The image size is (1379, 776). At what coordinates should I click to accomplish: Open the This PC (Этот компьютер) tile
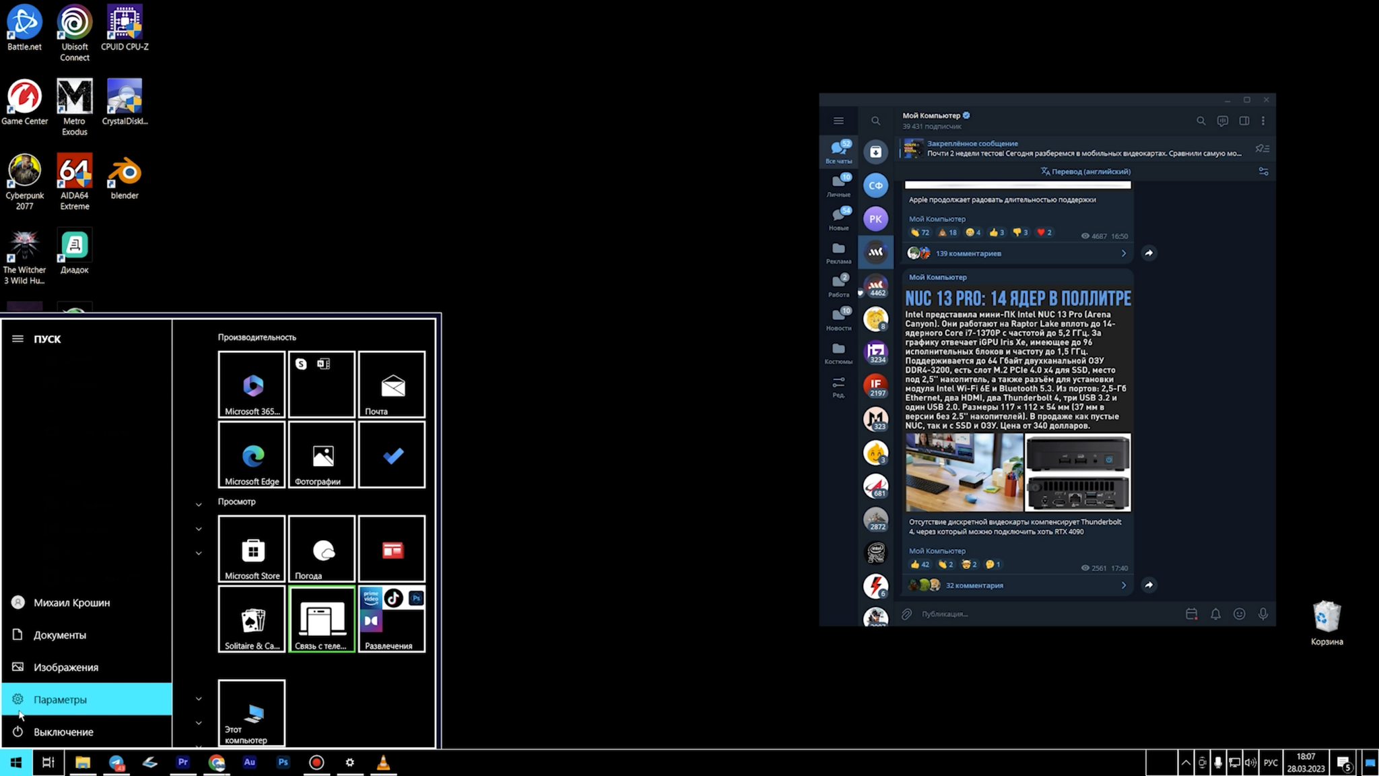coord(252,713)
